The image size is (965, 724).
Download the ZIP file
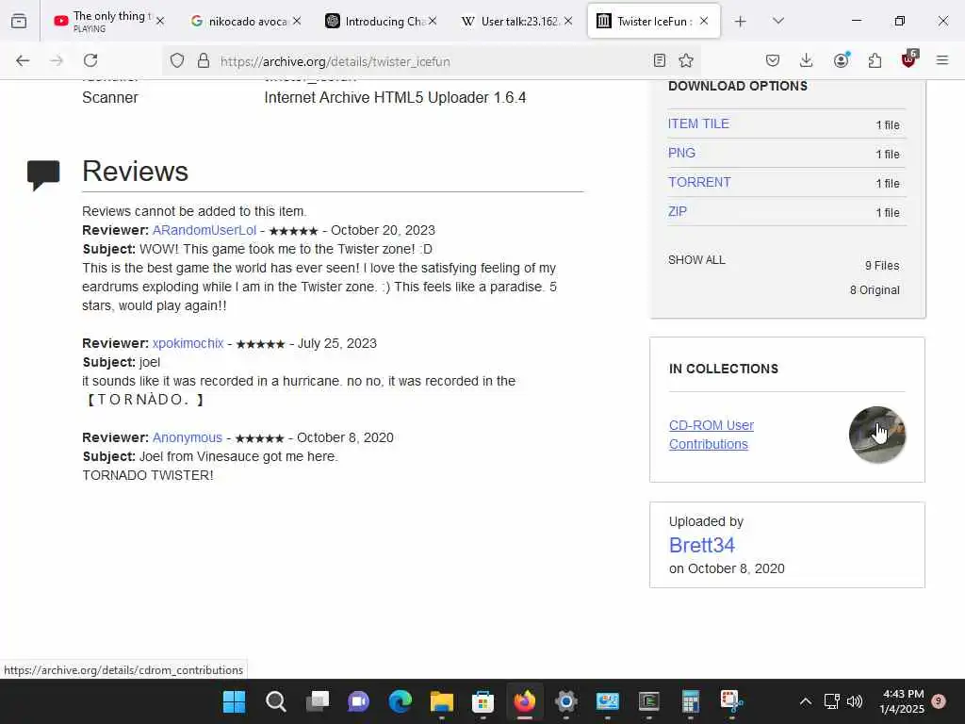tap(677, 211)
